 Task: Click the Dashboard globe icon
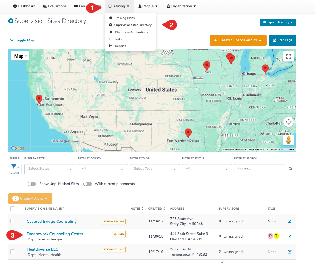click(15, 6)
